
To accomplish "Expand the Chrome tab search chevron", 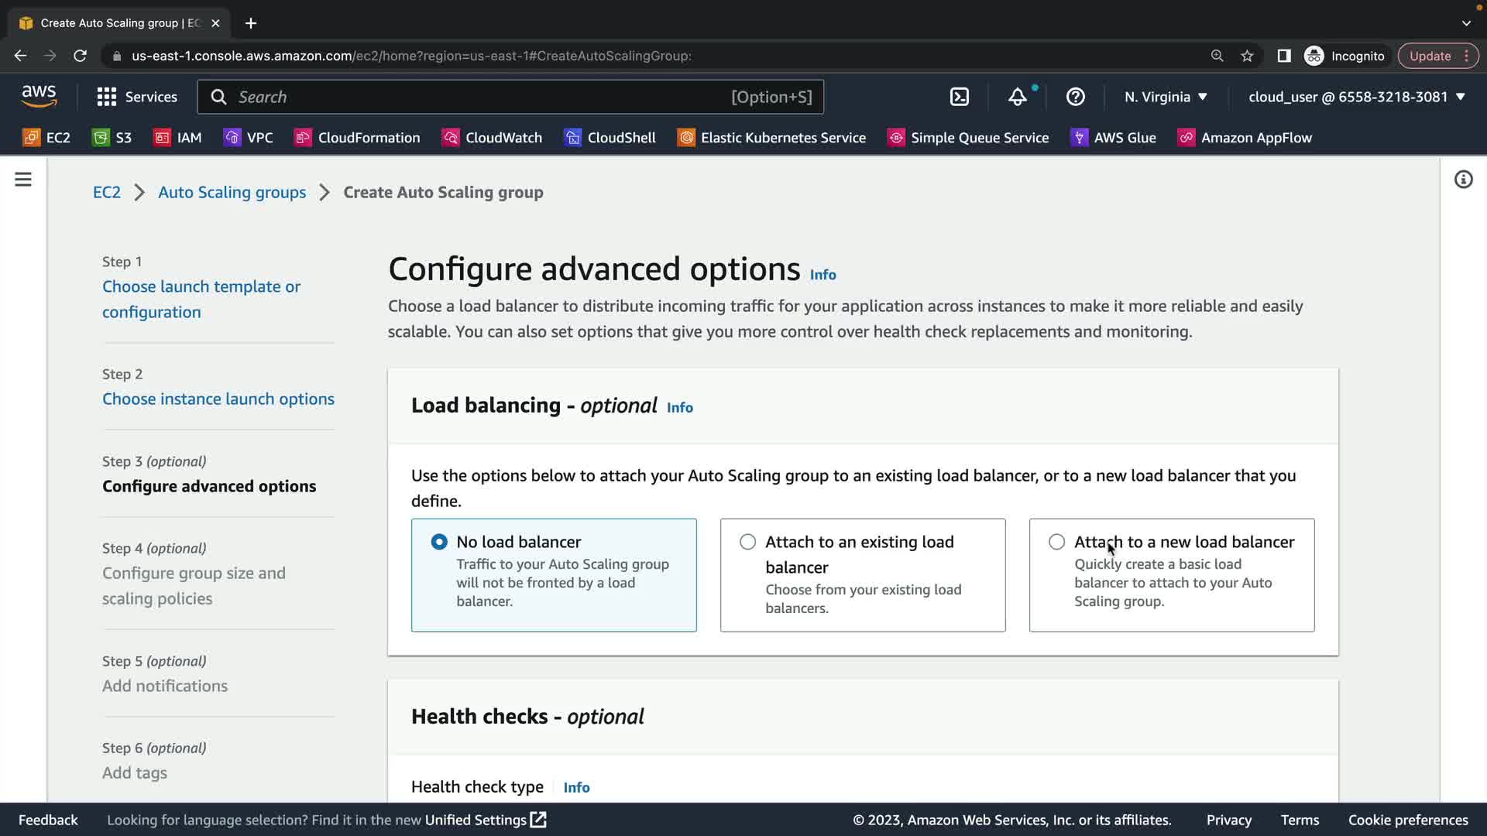I will pos(1466,23).
